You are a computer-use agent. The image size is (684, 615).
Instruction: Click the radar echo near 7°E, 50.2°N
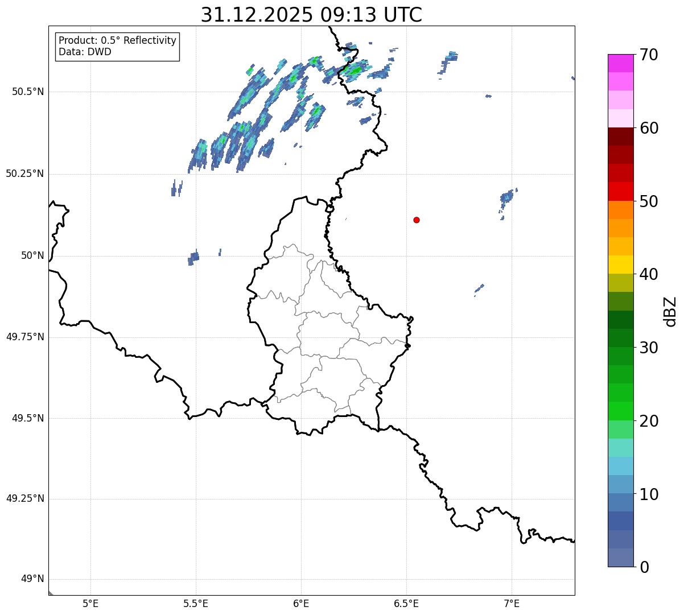[507, 197]
